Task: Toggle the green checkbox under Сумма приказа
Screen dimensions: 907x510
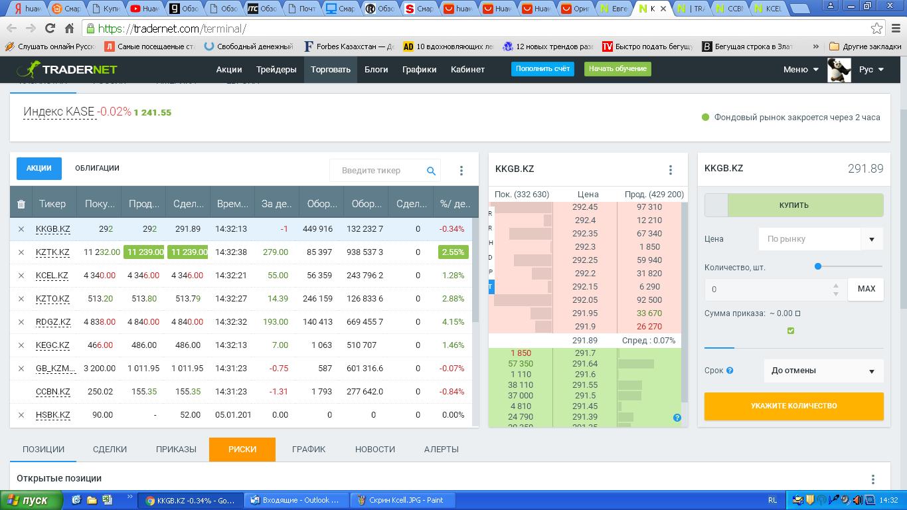Action: (x=790, y=331)
